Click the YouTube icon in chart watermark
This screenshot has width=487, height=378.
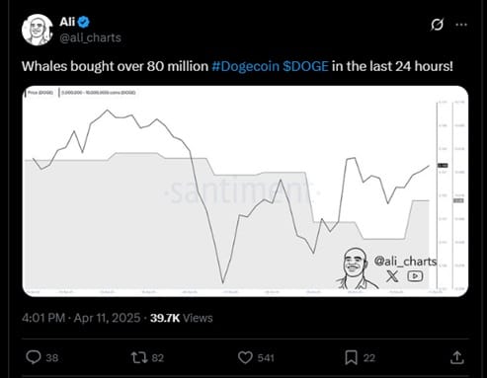pyautogui.click(x=415, y=275)
